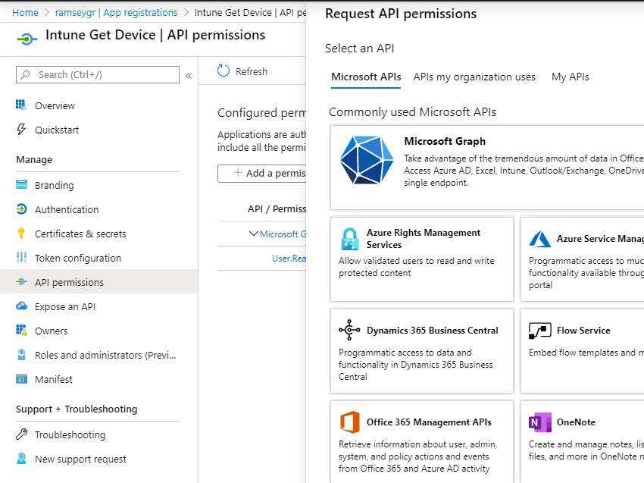The height and width of the screenshot is (483, 644).
Task: Switch to the My APIs tab
Action: click(x=570, y=77)
